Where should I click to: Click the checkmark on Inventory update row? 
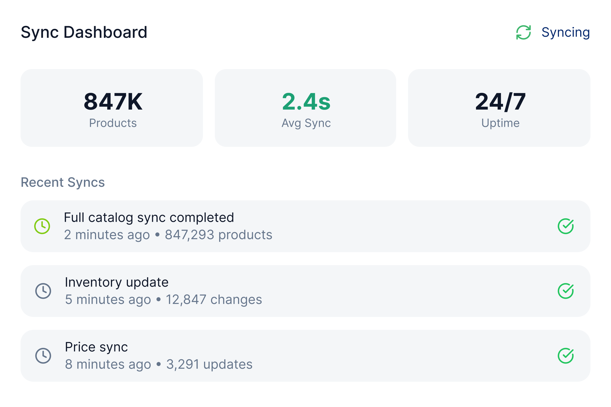click(x=566, y=291)
